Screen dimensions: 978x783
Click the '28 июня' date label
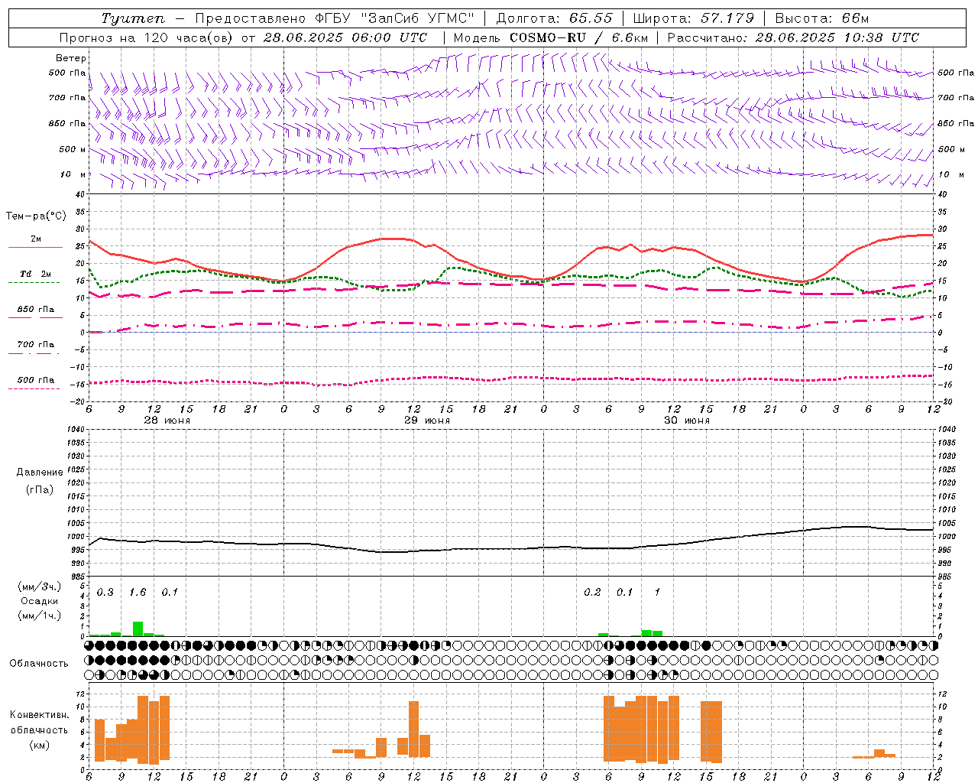pos(167,421)
